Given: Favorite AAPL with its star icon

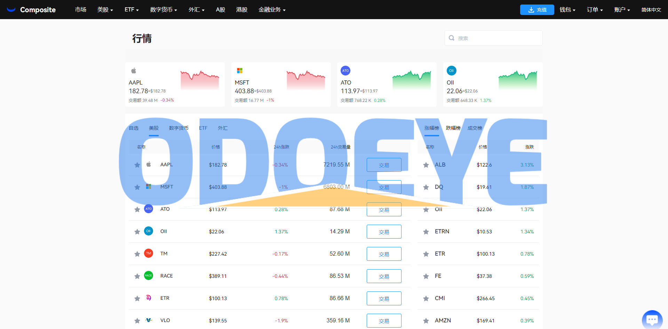Looking at the screenshot, I should pyautogui.click(x=137, y=165).
